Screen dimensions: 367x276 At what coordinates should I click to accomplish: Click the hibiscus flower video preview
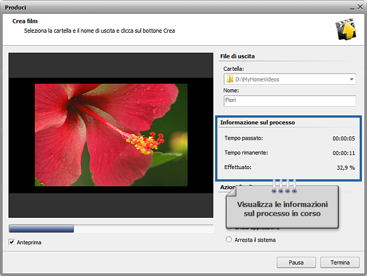[111, 134]
